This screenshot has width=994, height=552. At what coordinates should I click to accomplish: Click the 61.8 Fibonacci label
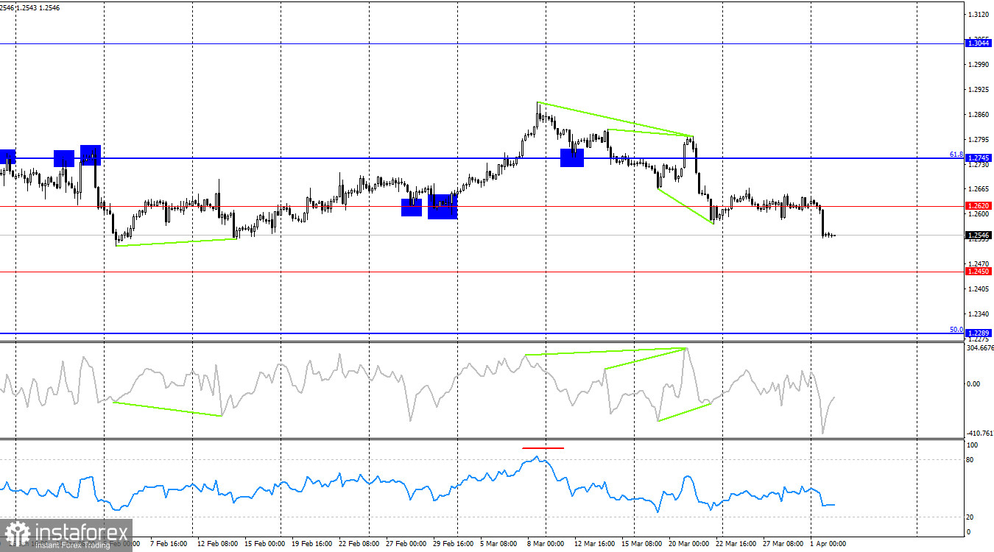pos(956,154)
